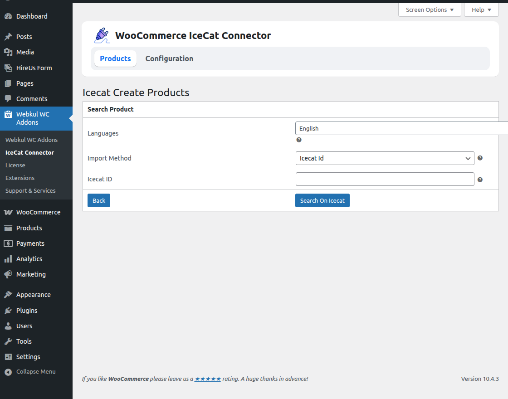Click the help icon below the Languages field

298,140
